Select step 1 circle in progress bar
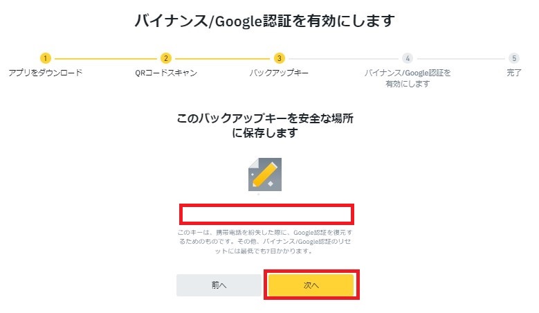 tap(46, 58)
